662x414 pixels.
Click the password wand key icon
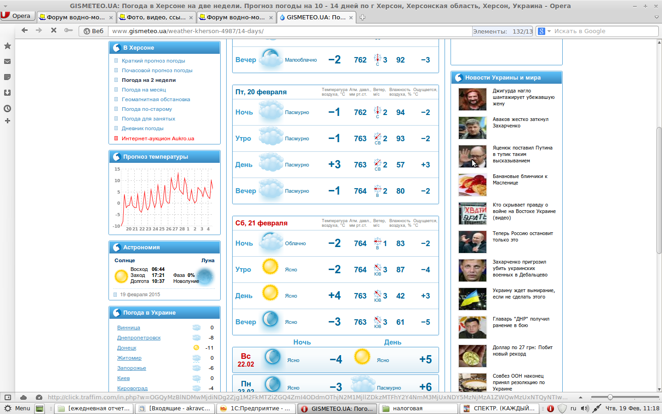click(x=68, y=30)
